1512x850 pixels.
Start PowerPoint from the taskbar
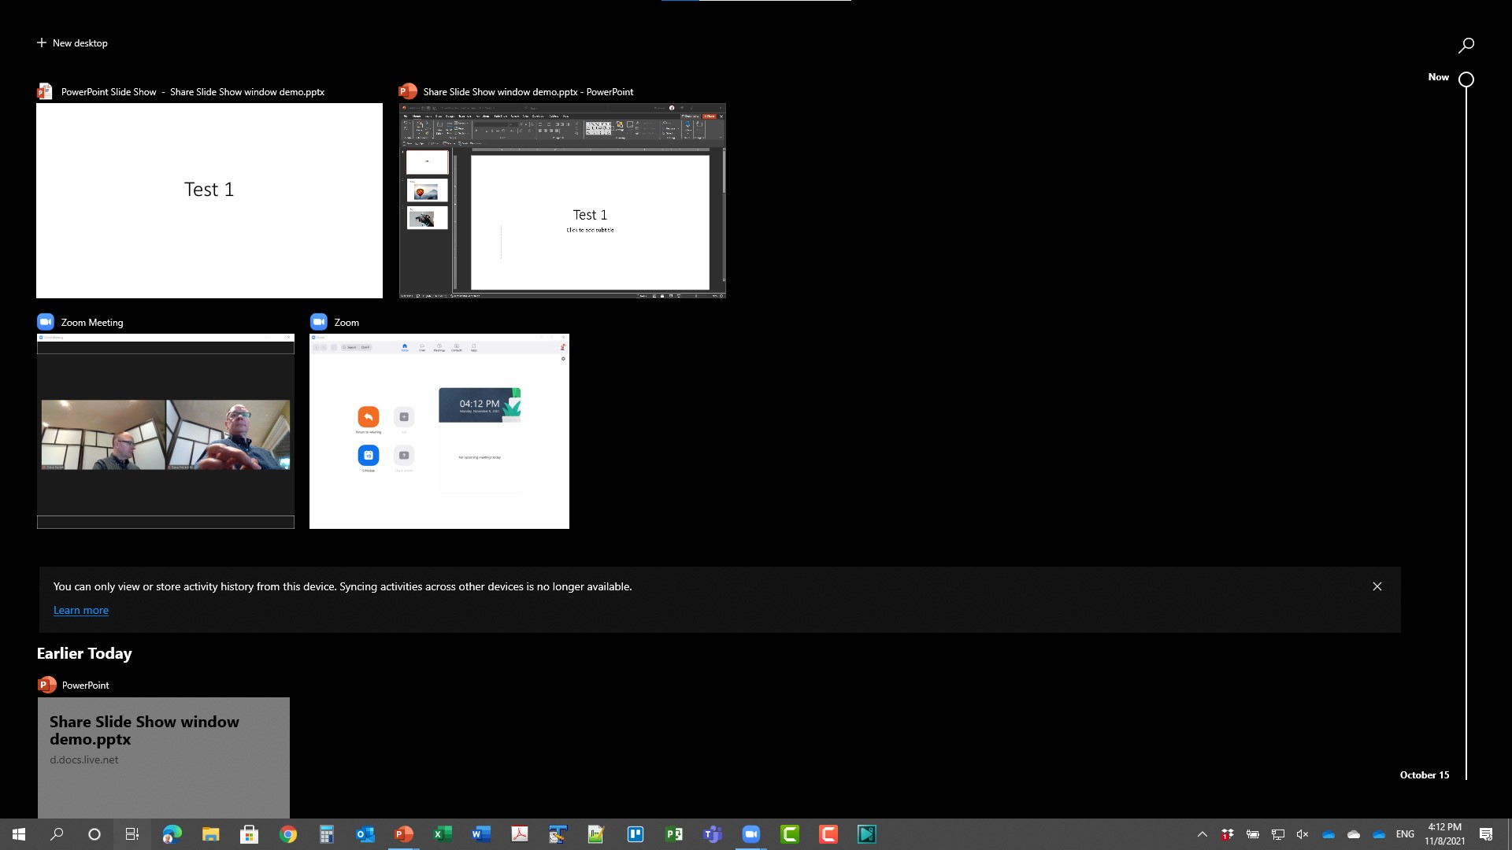[404, 833]
